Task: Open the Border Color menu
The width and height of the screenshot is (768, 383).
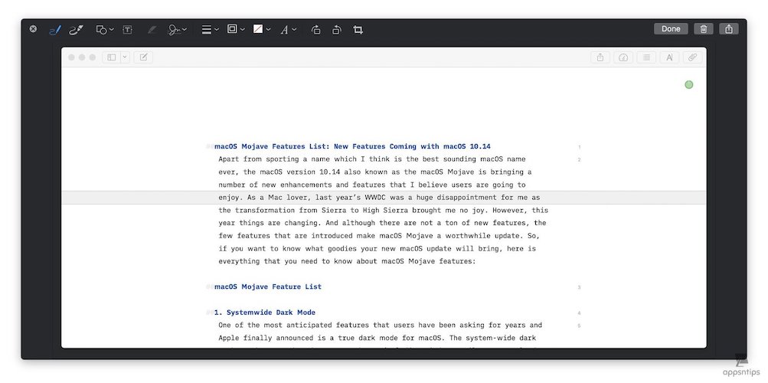Action: (236, 30)
